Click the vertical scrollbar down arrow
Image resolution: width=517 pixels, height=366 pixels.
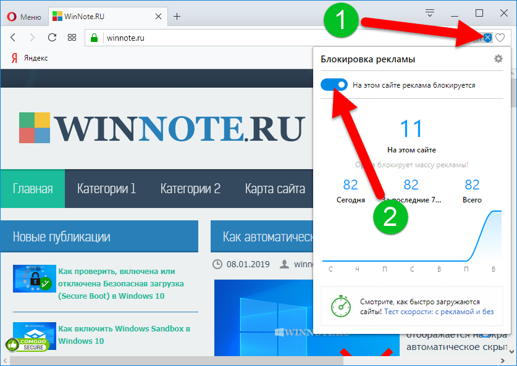[512, 351]
